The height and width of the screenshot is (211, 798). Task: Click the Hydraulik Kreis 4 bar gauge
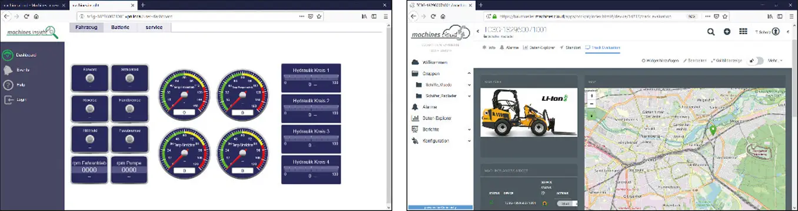(311, 170)
